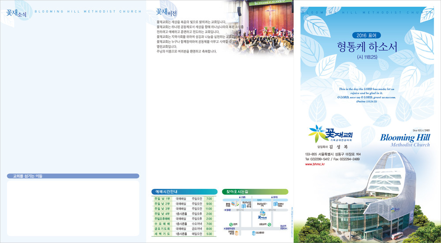Image resolution: width=441 pixels, height=243 pixels.
Task: Click the 2016 표어 badge
Action: pos(366,36)
